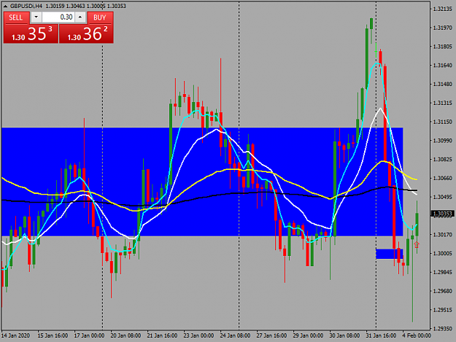The width and height of the screenshot is (456, 342).
Task: Increase lot volume with up arrow
Action: [80, 18]
